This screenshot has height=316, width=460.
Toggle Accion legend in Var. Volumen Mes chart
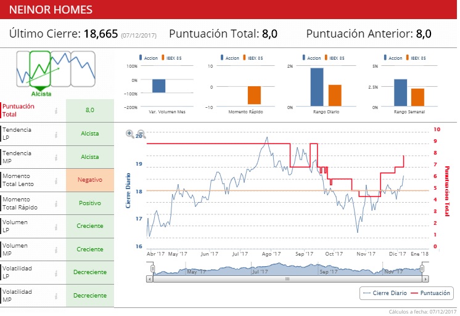149,58
